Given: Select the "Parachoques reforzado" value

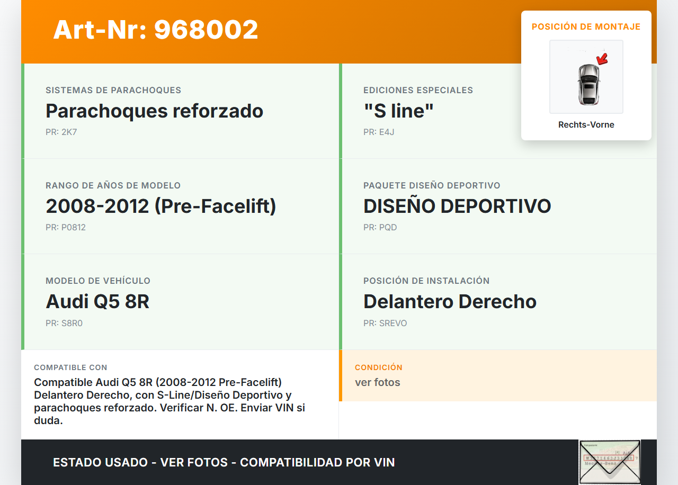Looking at the screenshot, I should pos(154,111).
